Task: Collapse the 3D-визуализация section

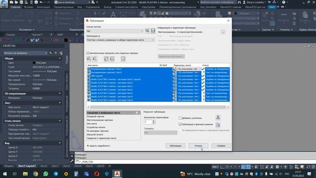Action: point(60,93)
